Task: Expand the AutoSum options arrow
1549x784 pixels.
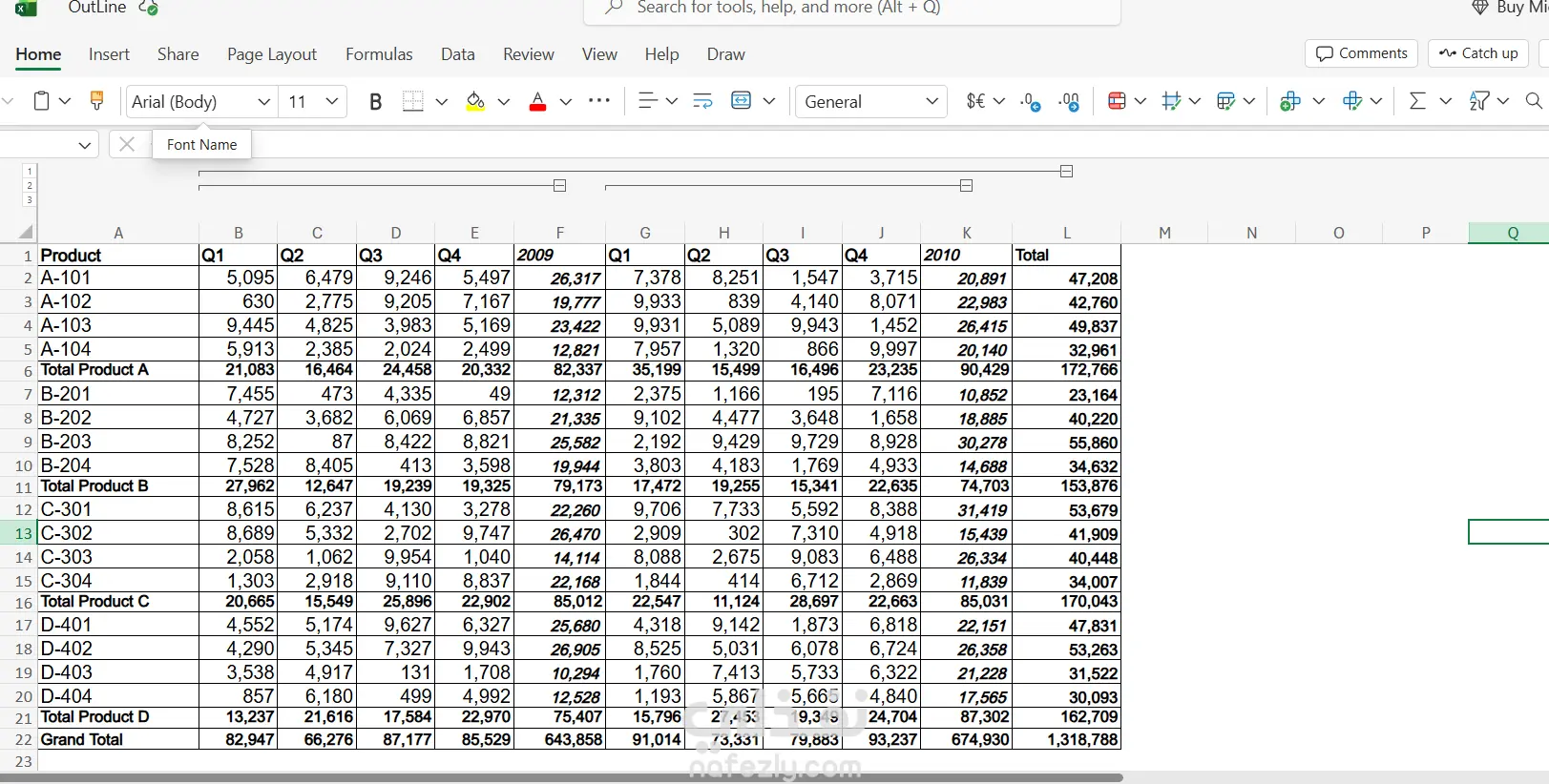Action: [1445, 101]
